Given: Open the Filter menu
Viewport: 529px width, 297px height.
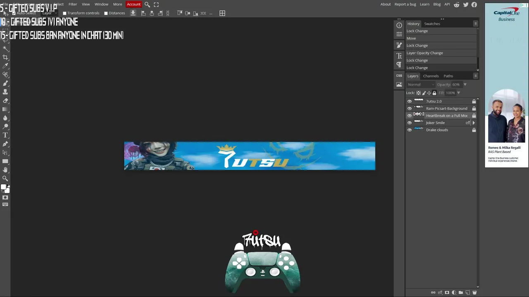Looking at the screenshot, I should coord(73,4).
